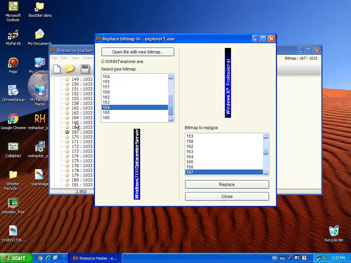351x263 pixels.
Task: Select 157 in new bitmap list
Action: tap(135, 87)
